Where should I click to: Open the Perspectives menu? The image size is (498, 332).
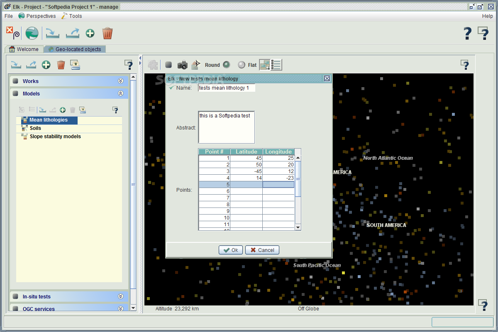pyautogui.click(x=37, y=16)
